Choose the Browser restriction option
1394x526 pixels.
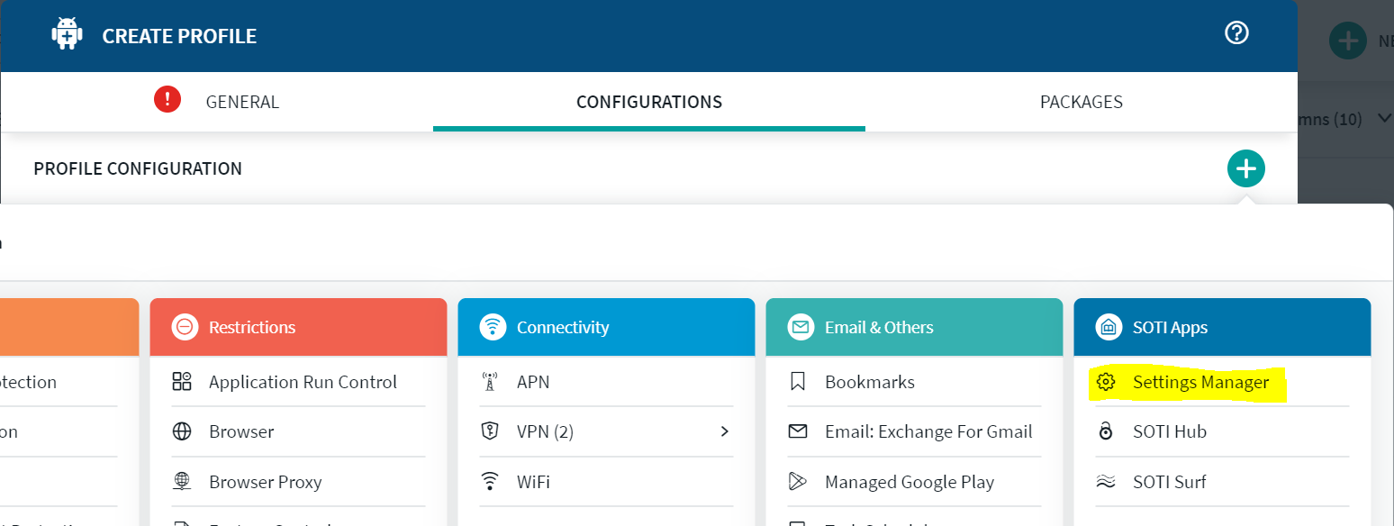[241, 431]
